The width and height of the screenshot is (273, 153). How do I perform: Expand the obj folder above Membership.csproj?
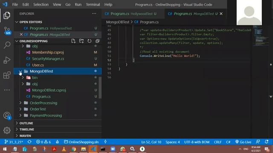23,46
